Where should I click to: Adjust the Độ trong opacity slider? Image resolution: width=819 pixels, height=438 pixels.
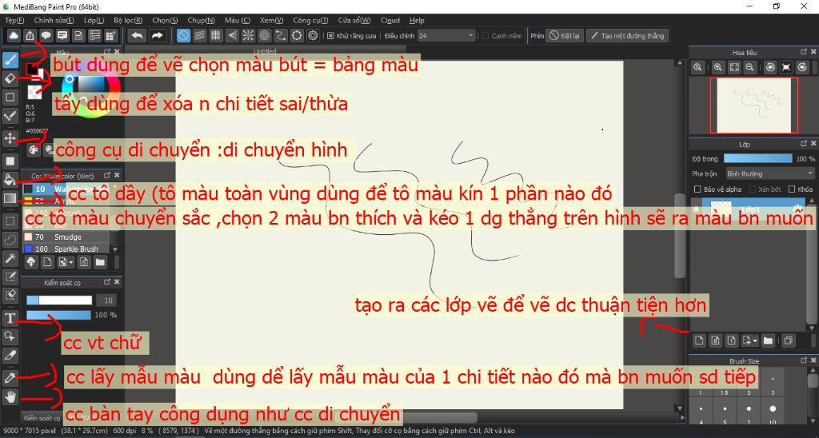[x=758, y=158]
